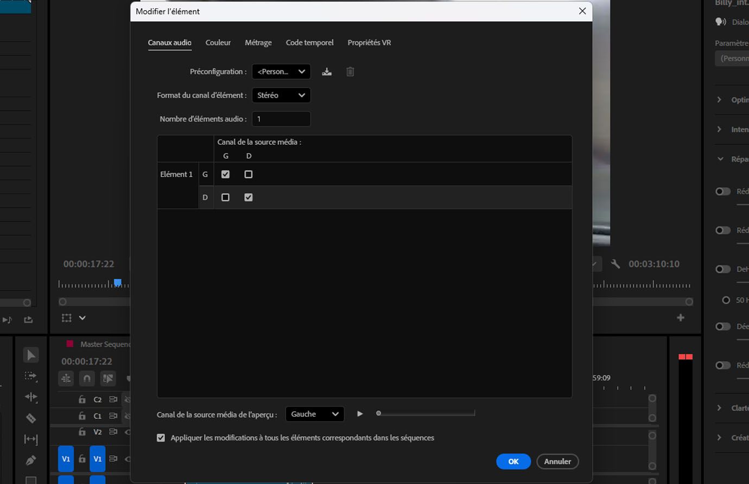Open the Program monitor settings wrench
749x484 pixels.
click(x=616, y=264)
